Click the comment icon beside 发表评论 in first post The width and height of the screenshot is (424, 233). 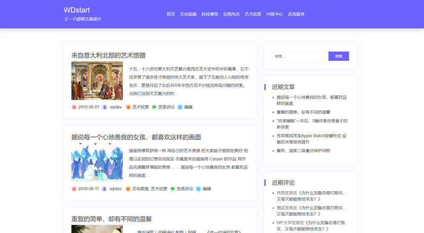(154, 107)
